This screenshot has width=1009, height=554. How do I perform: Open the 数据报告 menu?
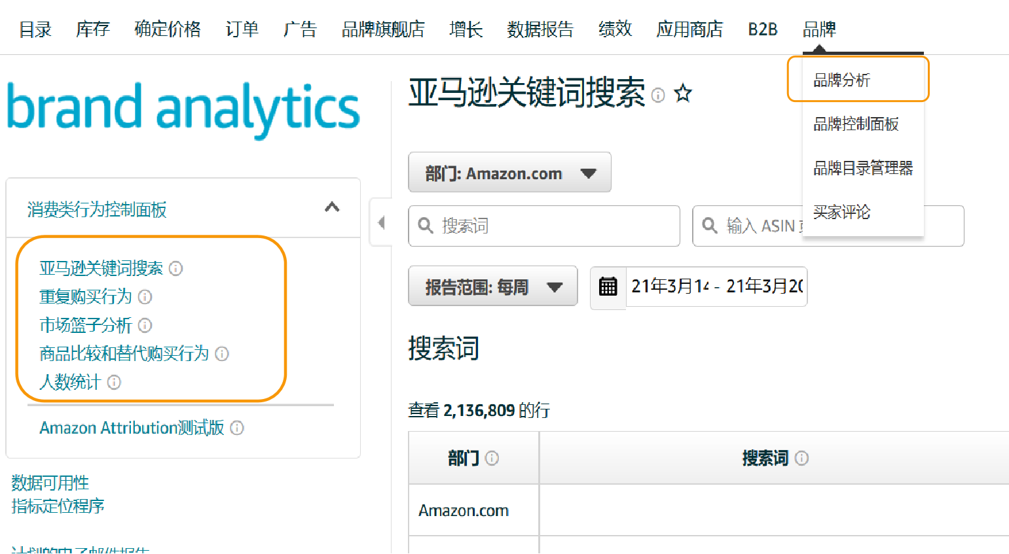(x=540, y=29)
